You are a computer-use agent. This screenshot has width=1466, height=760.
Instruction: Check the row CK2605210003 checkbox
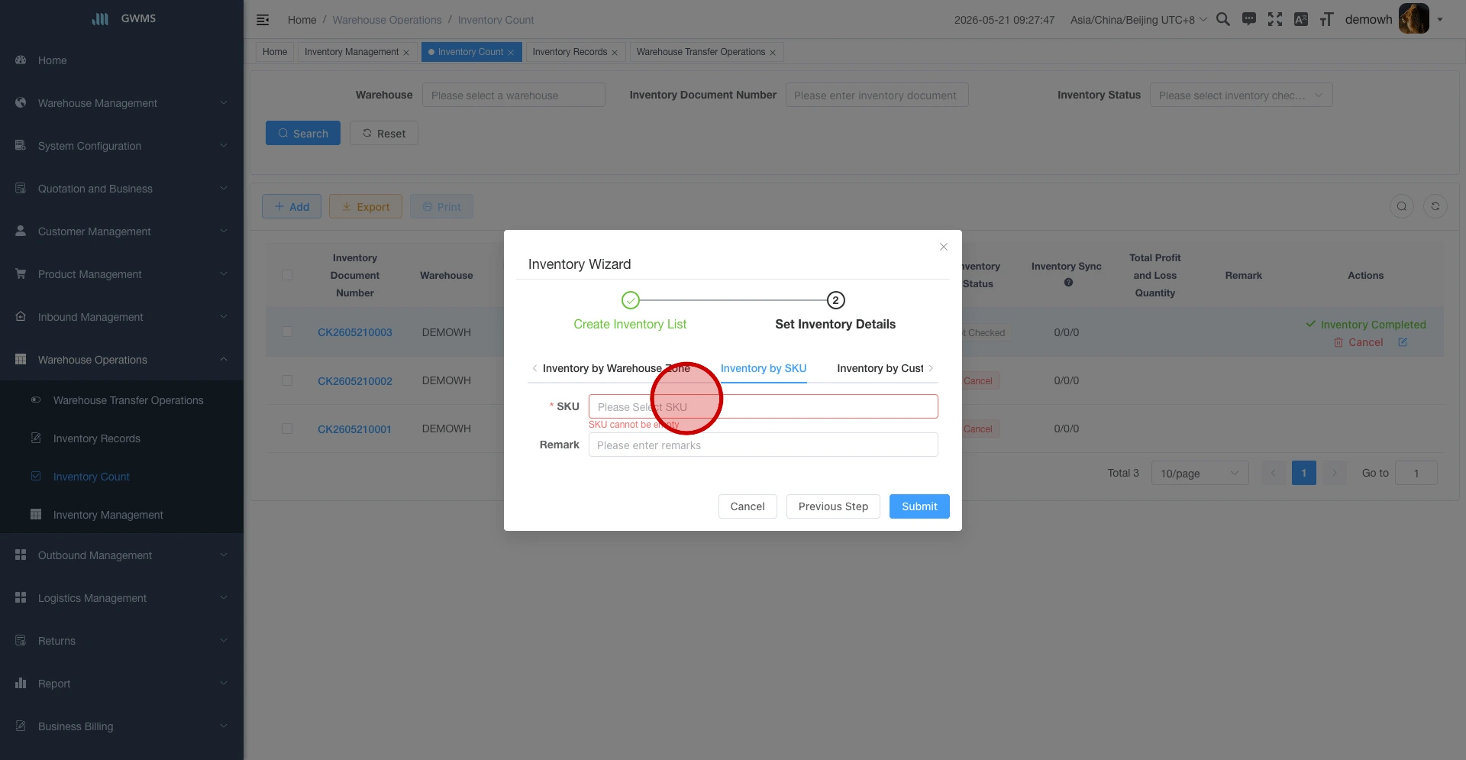coord(287,332)
